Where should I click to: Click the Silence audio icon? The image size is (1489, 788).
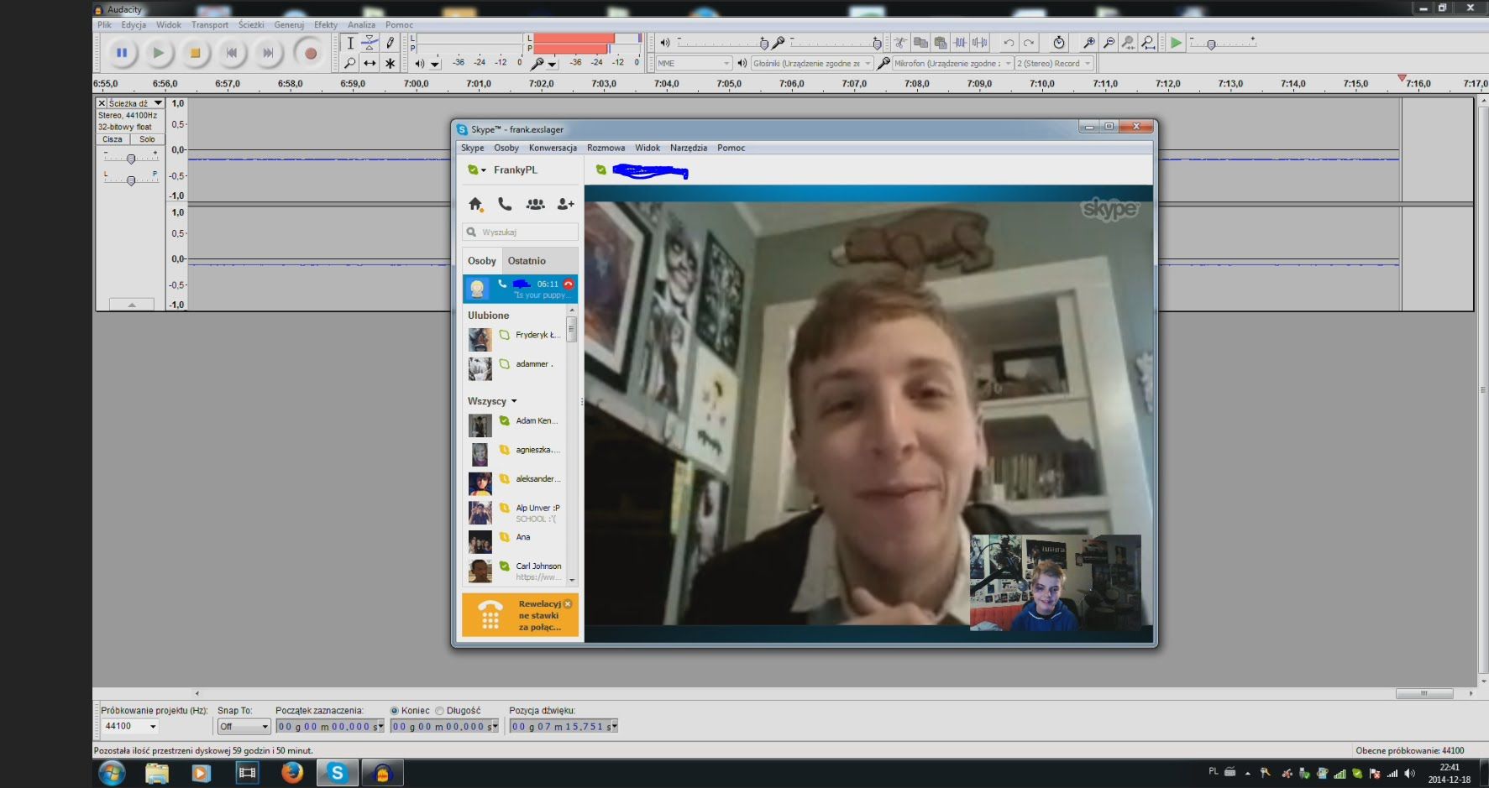[x=979, y=43]
